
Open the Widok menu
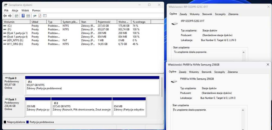pyautogui.click(x=25, y=11)
